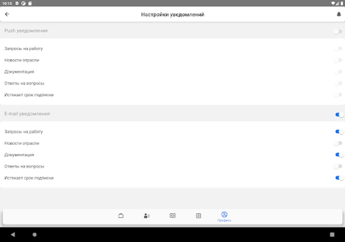This screenshot has width=345, height=242.
Task: Go back using the arrow icon
Action: point(7,14)
